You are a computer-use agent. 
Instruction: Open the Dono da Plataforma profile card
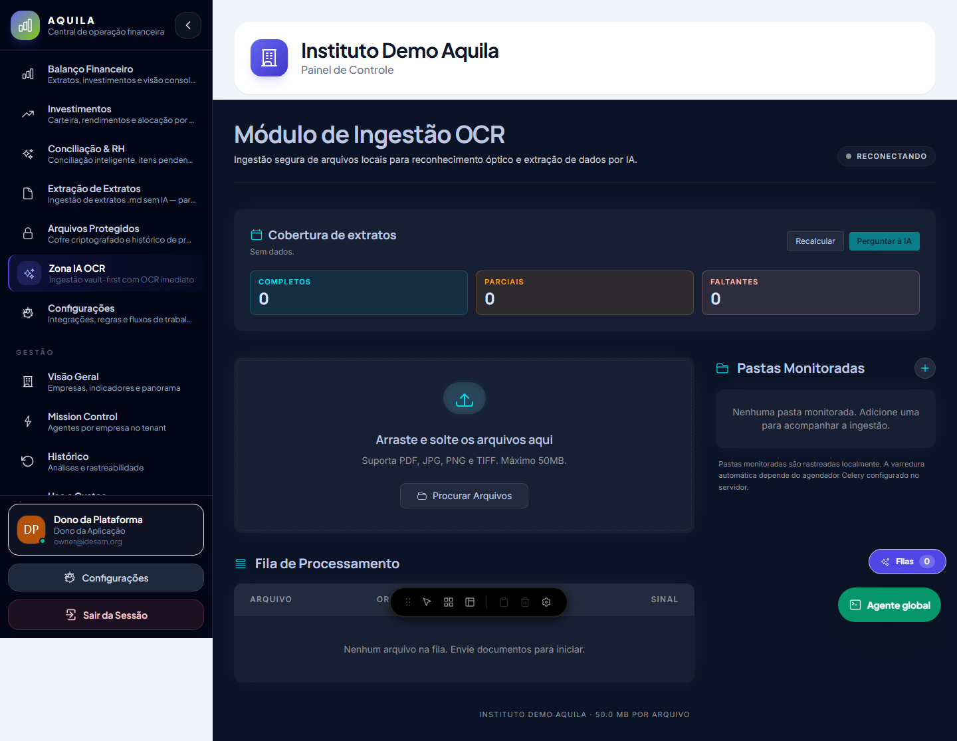(x=106, y=530)
